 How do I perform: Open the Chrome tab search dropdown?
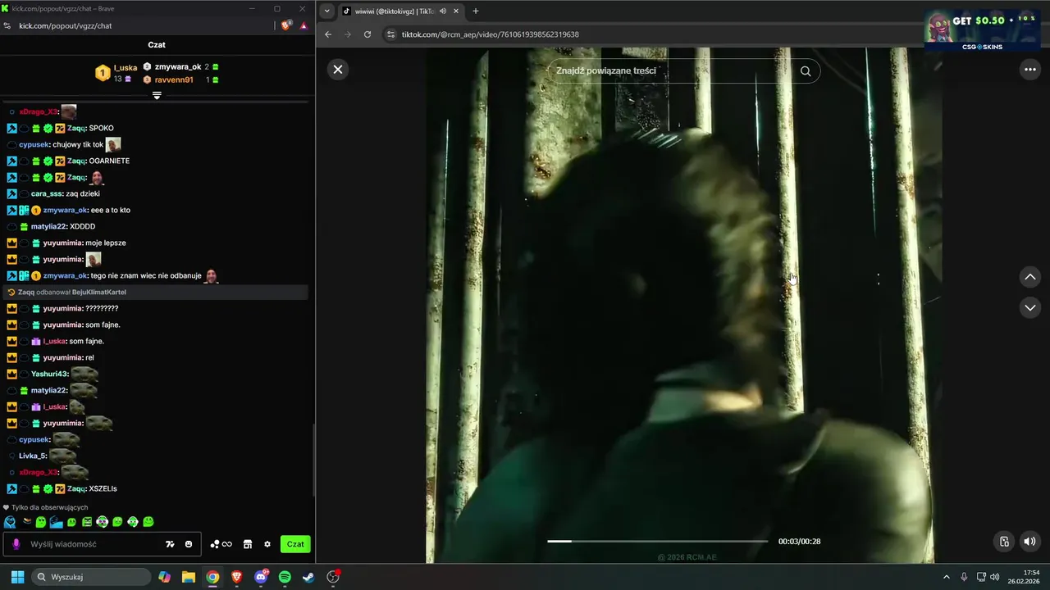tap(327, 11)
